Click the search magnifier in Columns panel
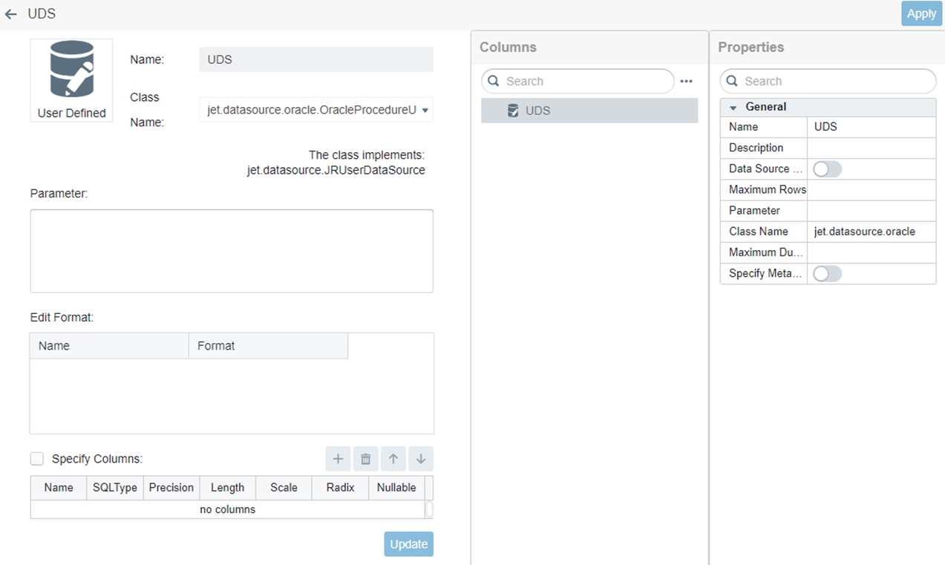 [494, 81]
